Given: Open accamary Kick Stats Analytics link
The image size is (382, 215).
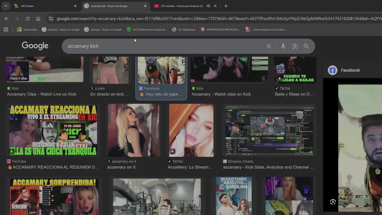Looking at the screenshot, I should [x=269, y=167].
